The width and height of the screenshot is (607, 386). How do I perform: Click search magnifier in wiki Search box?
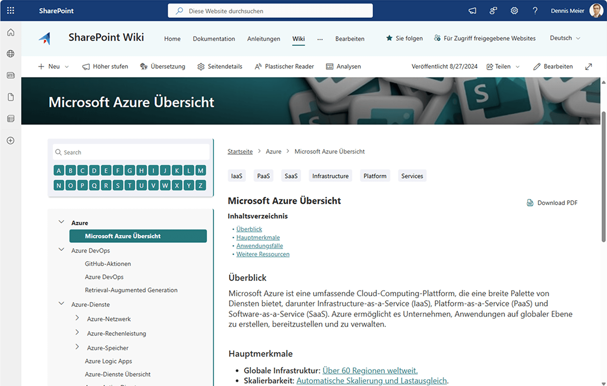pos(59,152)
